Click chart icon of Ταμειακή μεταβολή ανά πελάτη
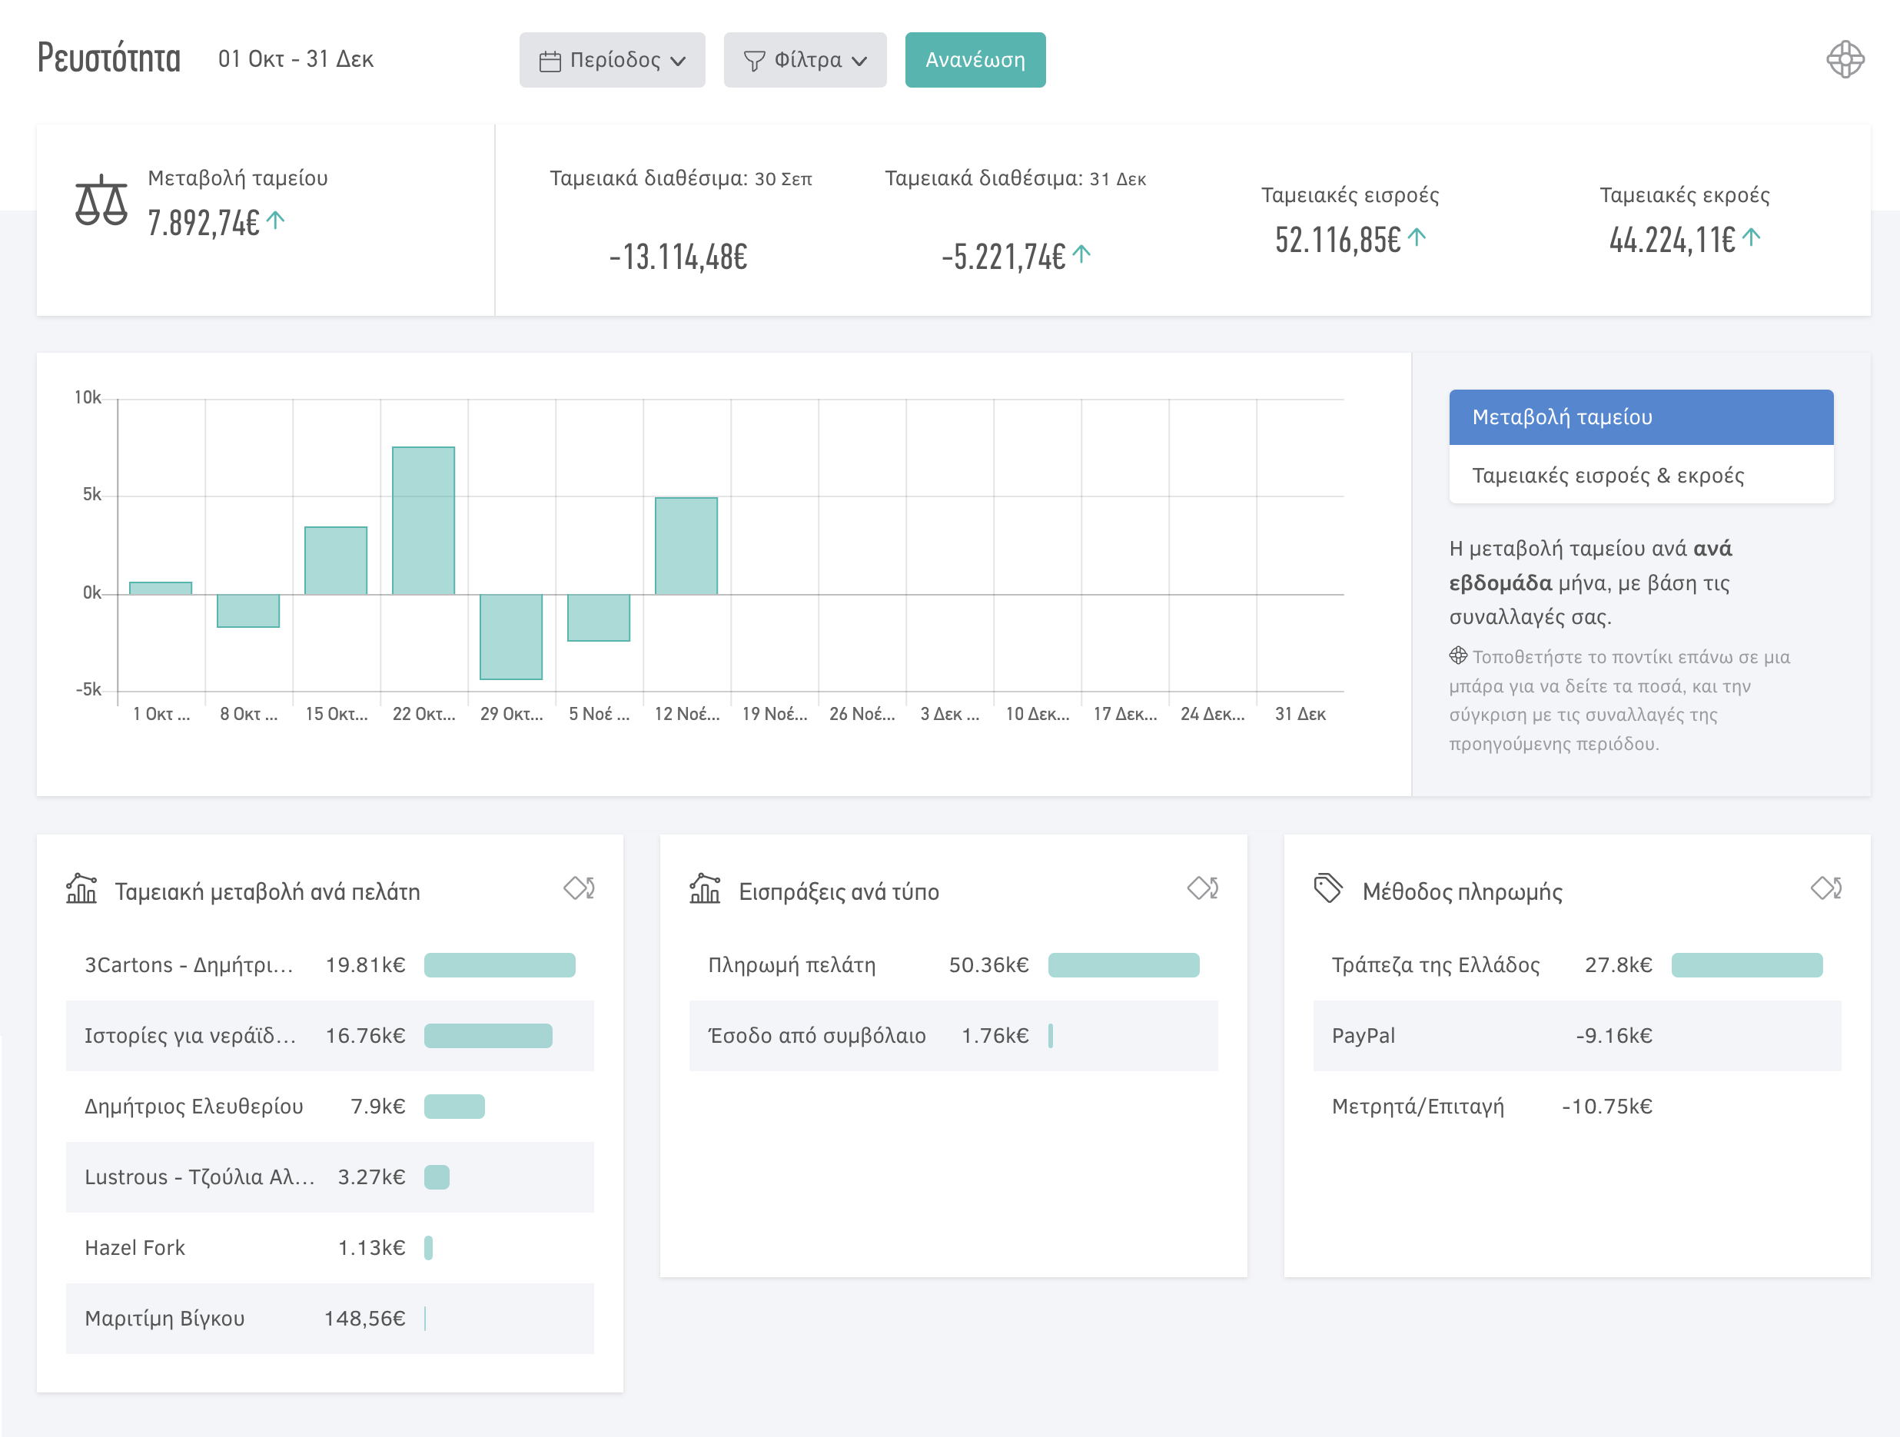 tap(81, 889)
